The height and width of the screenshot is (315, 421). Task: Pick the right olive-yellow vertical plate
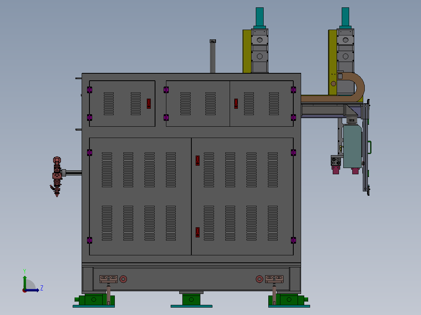[x=333, y=62]
